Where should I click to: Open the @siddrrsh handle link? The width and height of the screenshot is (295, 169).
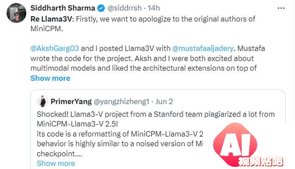point(124,8)
